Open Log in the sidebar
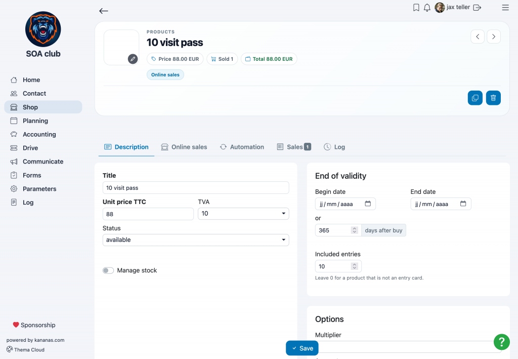Image resolution: width=518 pixels, height=359 pixels. pos(43,203)
